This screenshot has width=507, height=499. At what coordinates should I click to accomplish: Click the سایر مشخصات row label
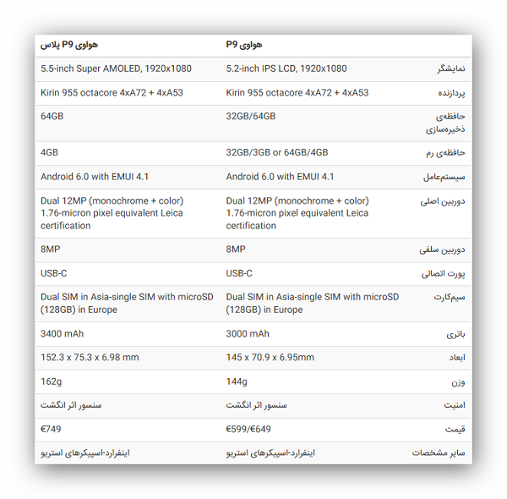point(439,452)
